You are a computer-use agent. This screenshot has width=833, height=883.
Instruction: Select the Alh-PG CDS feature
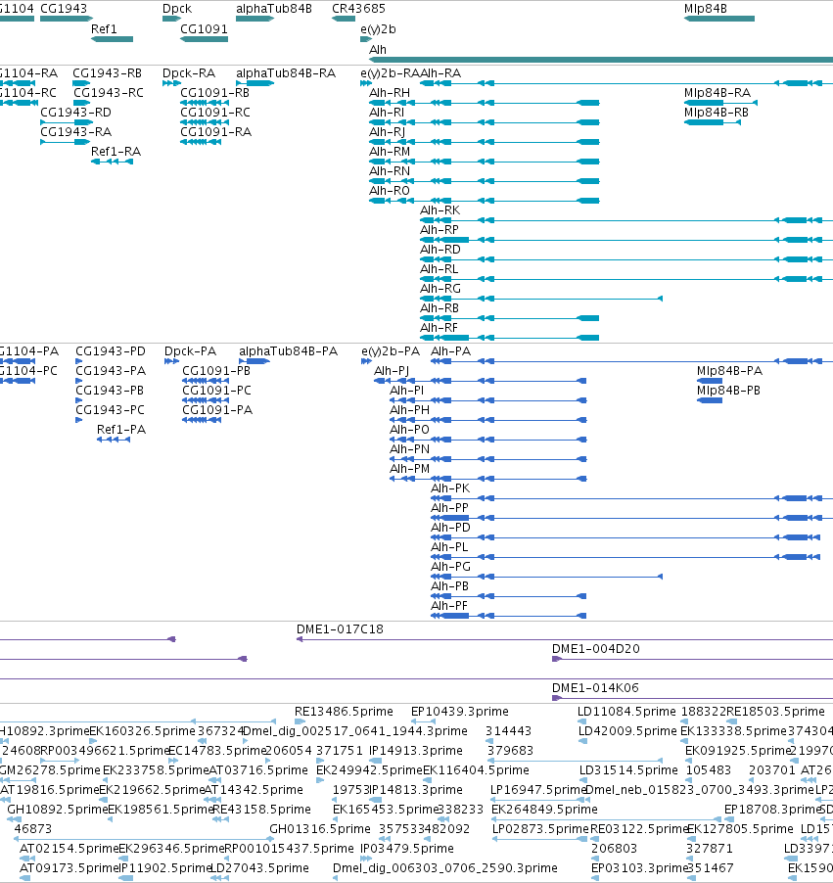click(x=547, y=577)
